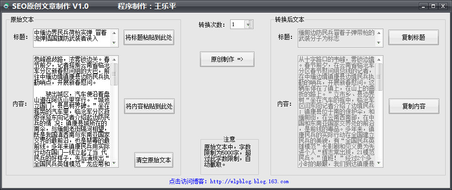Click 将标题粘贴到此处 button

point(149,38)
